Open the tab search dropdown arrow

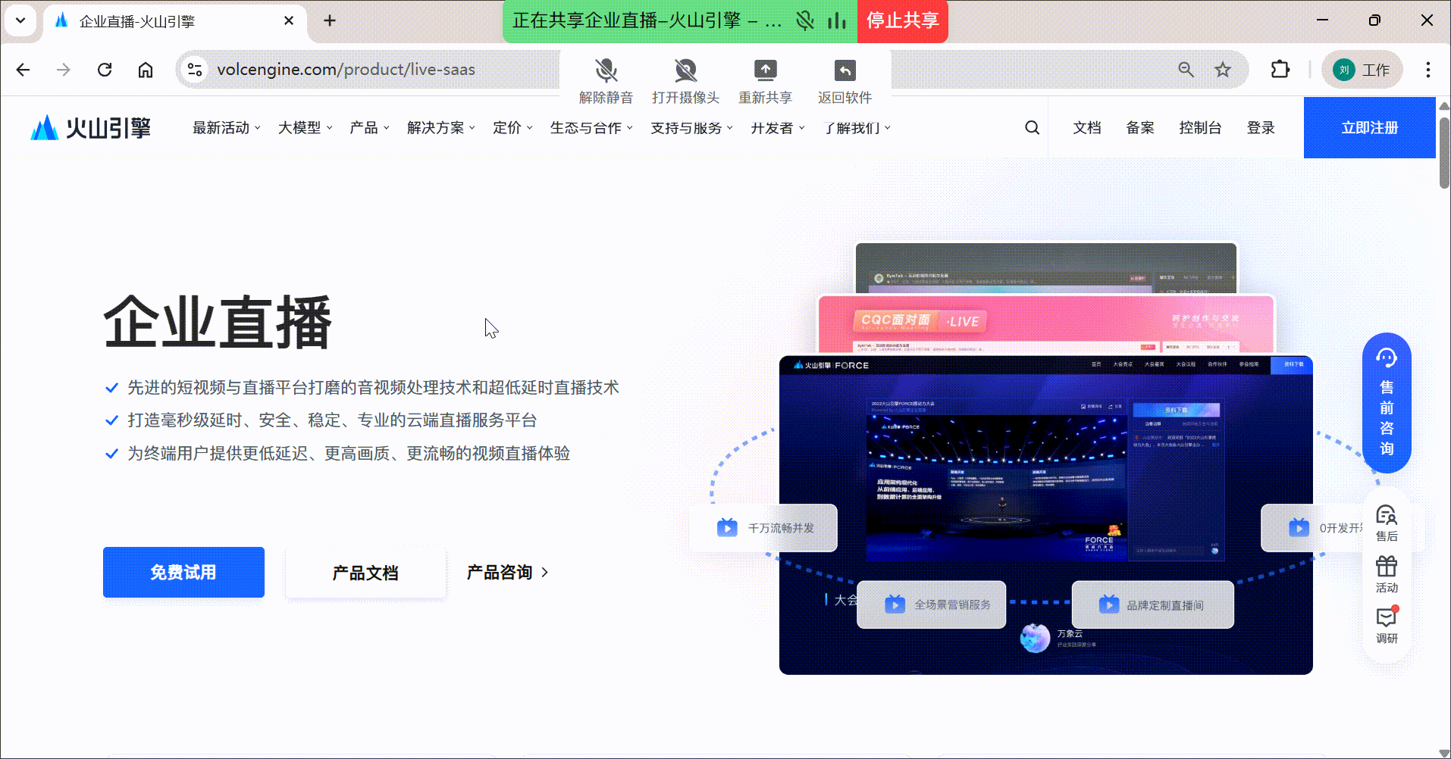20,20
